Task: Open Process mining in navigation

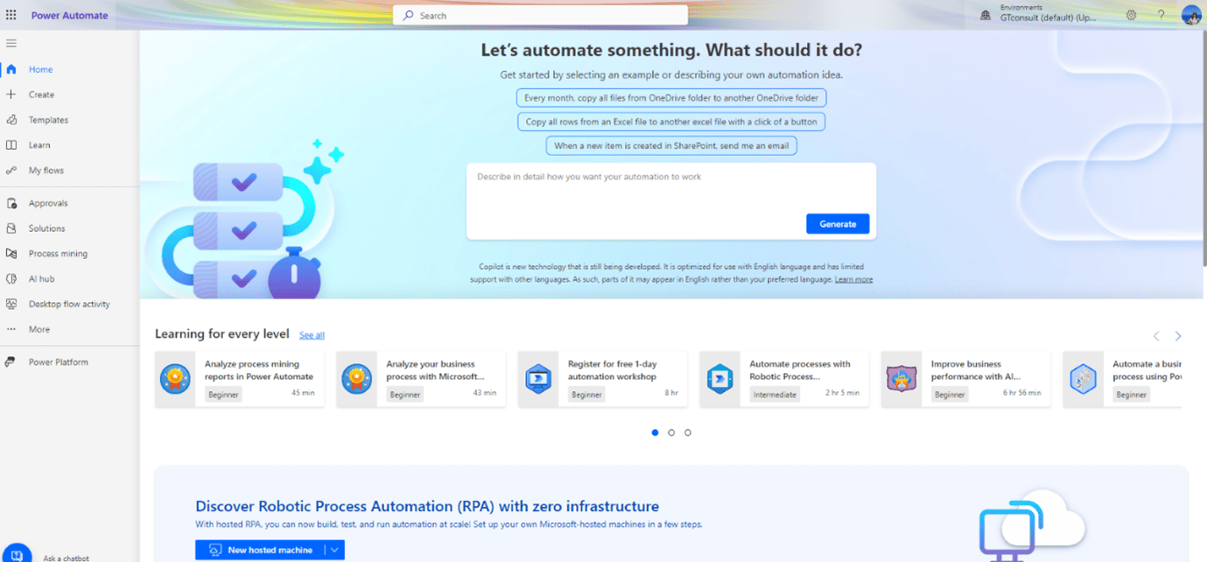Action: click(58, 254)
